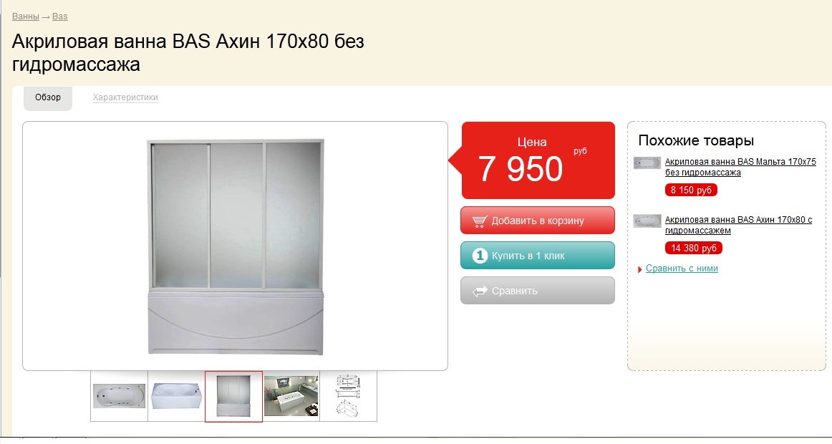Screen dimensions: 832x444
Task: Select the bathroom interior photo thumbnail
Action: pyautogui.click(x=291, y=396)
